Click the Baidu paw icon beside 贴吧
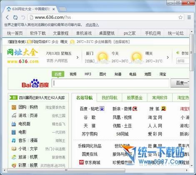This screenshot has height=175, width=196. [102, 109]
